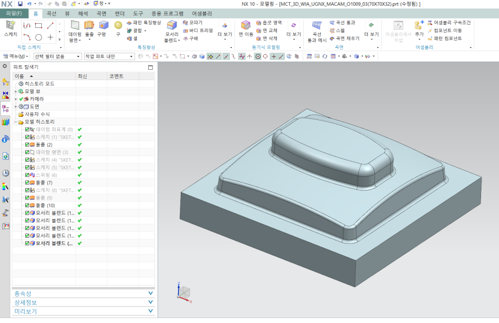Click the 모따기 (Chamfer) tool
499x323 pixels.
coord(193,23)
